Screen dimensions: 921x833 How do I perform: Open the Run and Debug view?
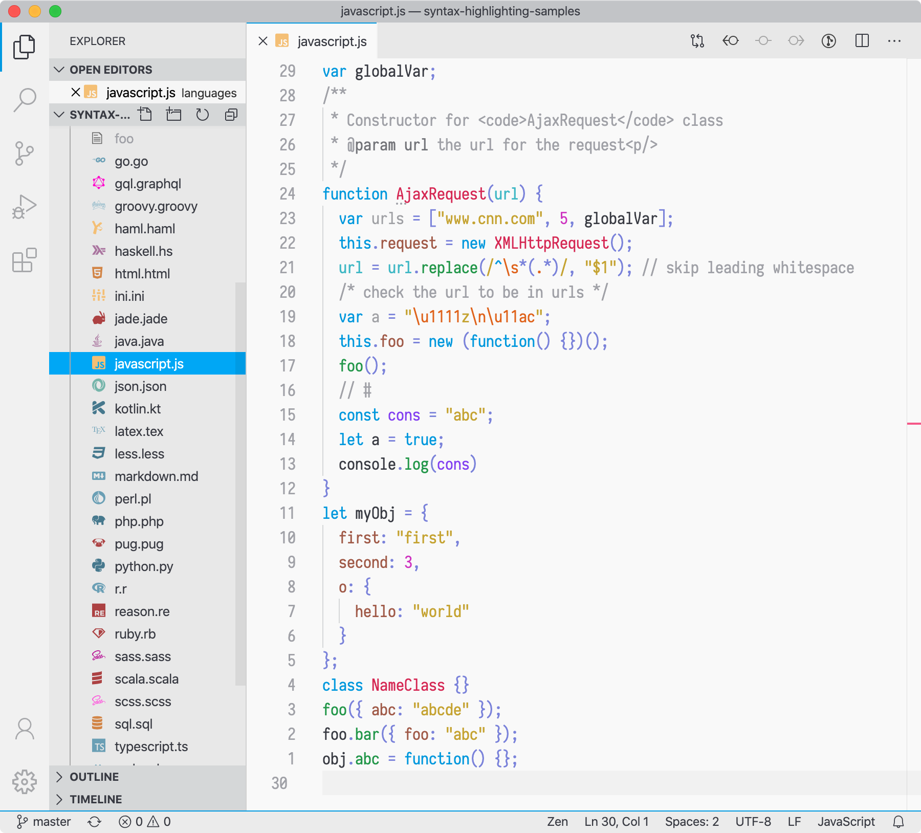pyautogui.click(x=24, y=206)
